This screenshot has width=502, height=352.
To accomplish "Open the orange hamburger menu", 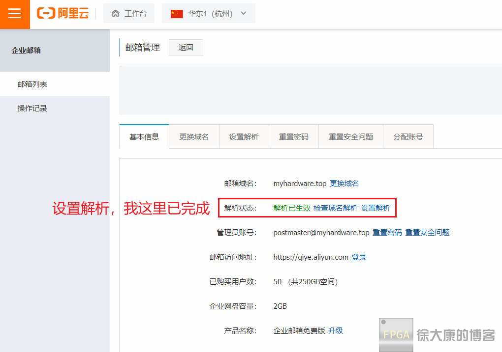I will (x=15, y=14).
